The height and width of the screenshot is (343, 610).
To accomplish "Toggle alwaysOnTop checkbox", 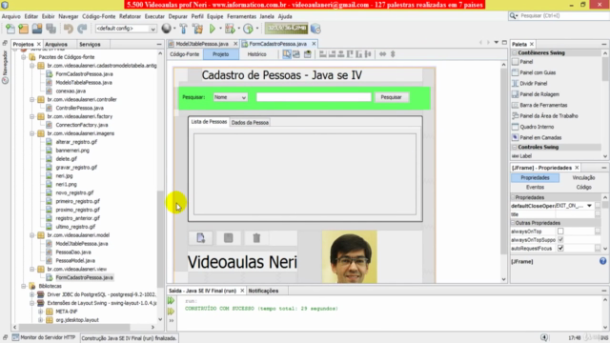I will coord(560,232).
